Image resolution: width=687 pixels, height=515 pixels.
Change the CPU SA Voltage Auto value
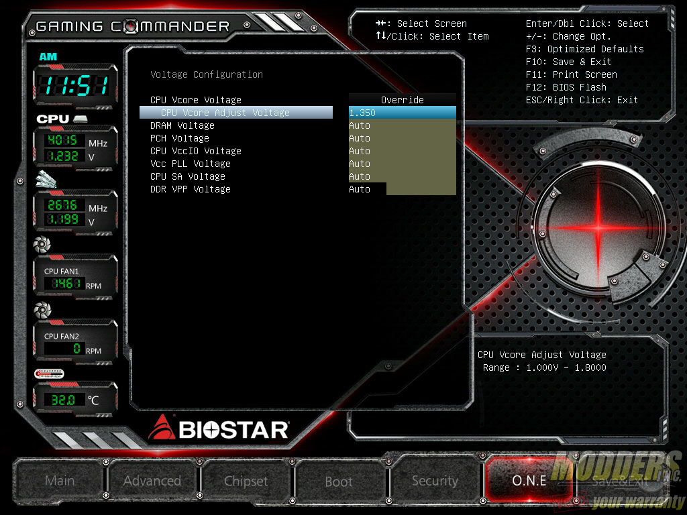coord(403,176)
